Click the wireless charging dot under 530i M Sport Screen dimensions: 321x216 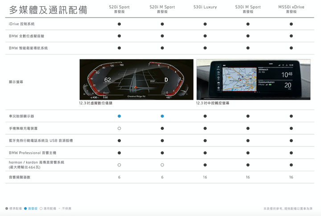click(248, 129)
